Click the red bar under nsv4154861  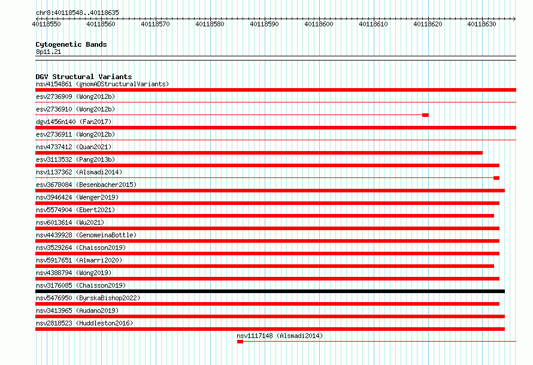[x=275, y=90]
